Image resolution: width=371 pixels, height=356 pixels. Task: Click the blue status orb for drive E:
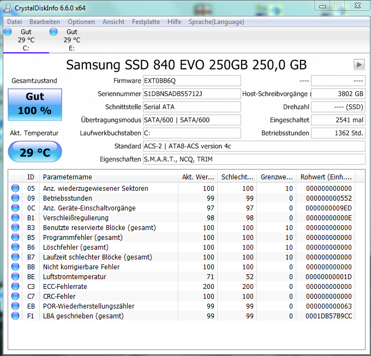point(53,32)
